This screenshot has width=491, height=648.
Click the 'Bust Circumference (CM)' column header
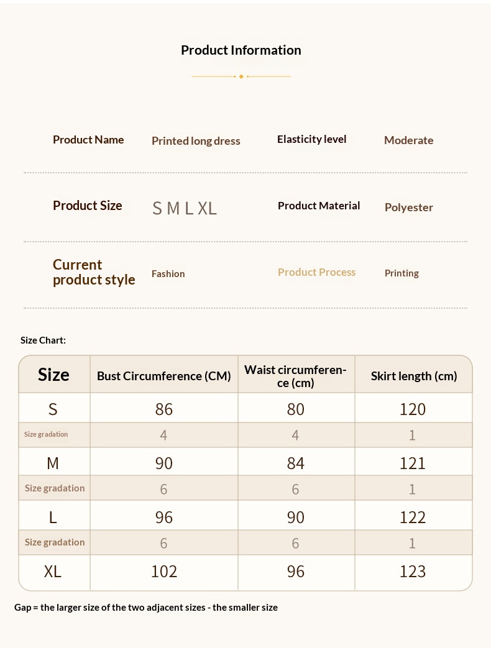163,376
